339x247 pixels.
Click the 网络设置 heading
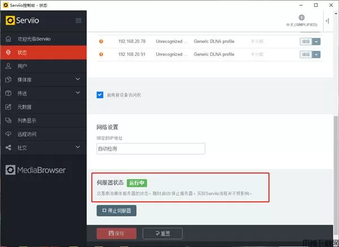point(107,127)
